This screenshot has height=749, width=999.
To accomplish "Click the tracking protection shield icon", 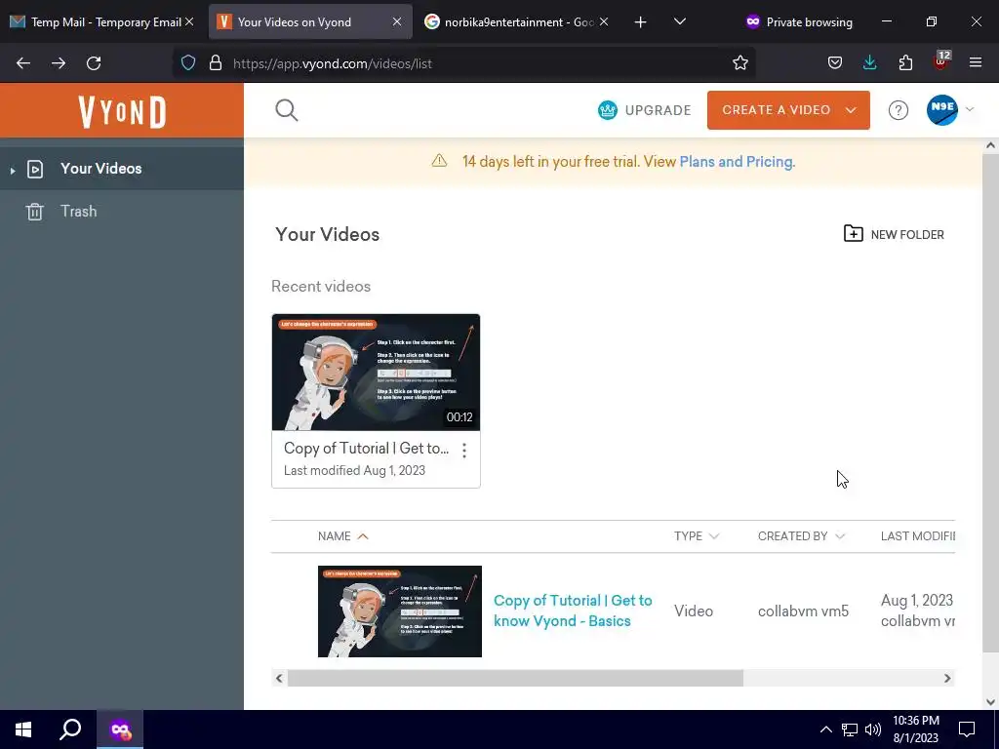I will [x=188, y=63].
